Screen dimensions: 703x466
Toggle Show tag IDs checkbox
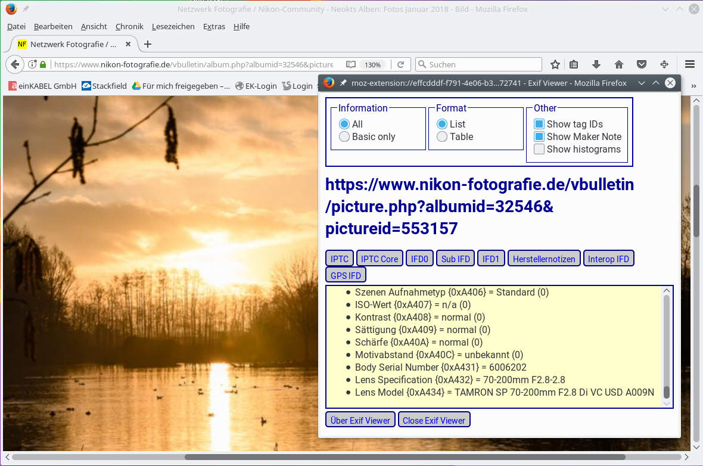[x=539, y=124]
